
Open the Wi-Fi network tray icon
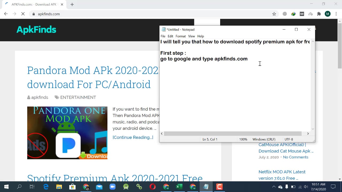point(300,187)
